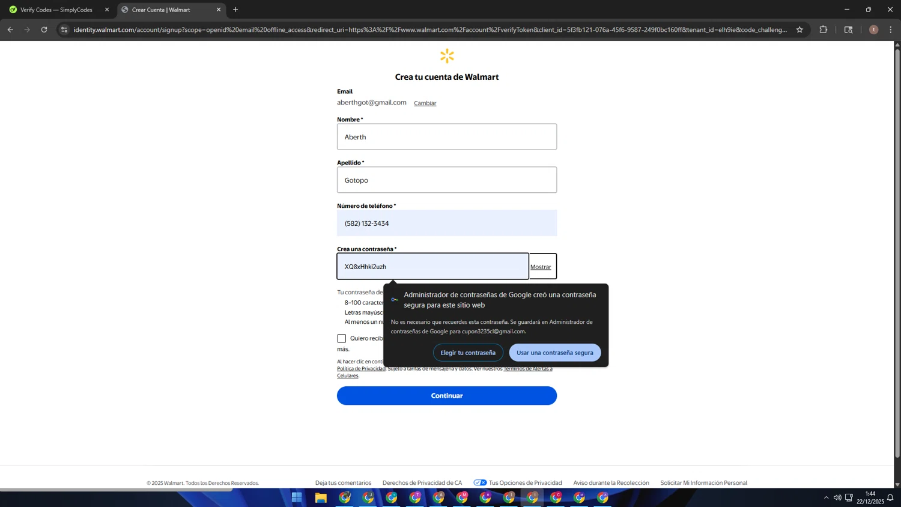Open the Chrome taskbar icon with profile n

click(485, 497)
